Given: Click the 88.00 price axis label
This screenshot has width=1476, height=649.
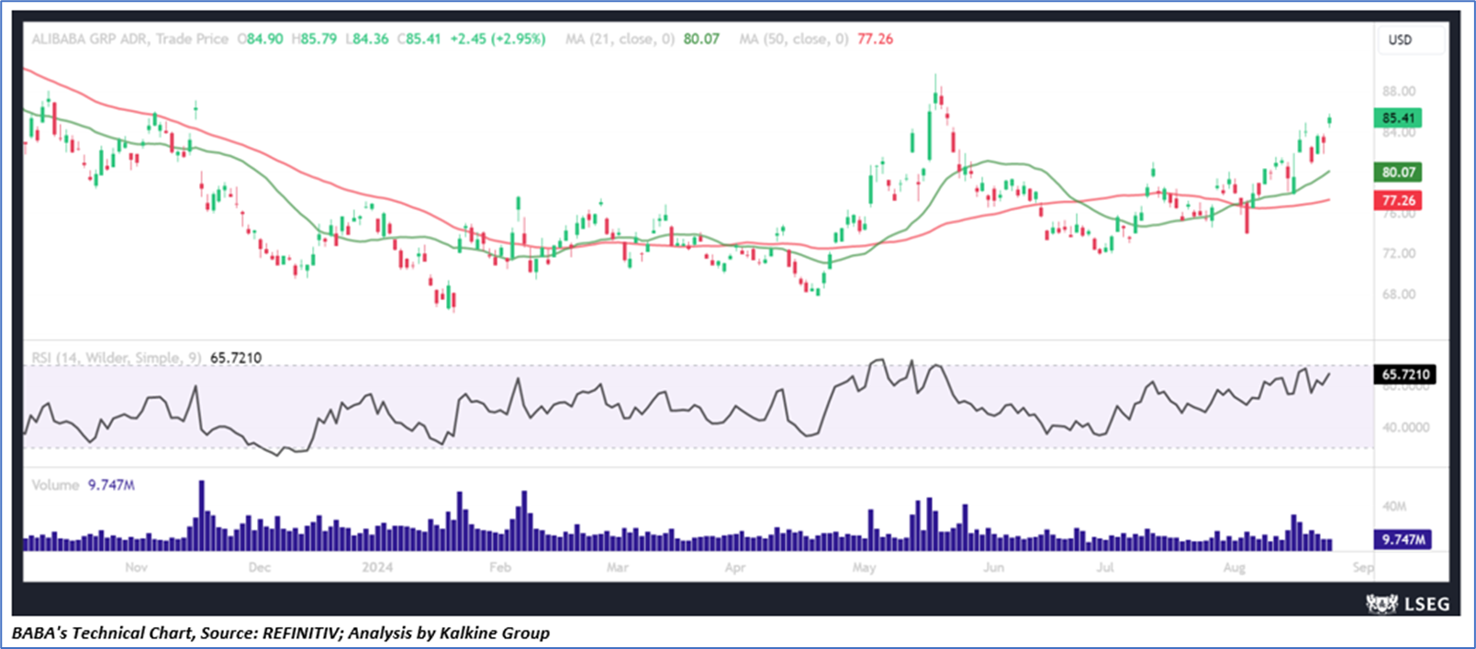Looking at the screenshot, I should pyautogui.click(x=1399, y=91).
